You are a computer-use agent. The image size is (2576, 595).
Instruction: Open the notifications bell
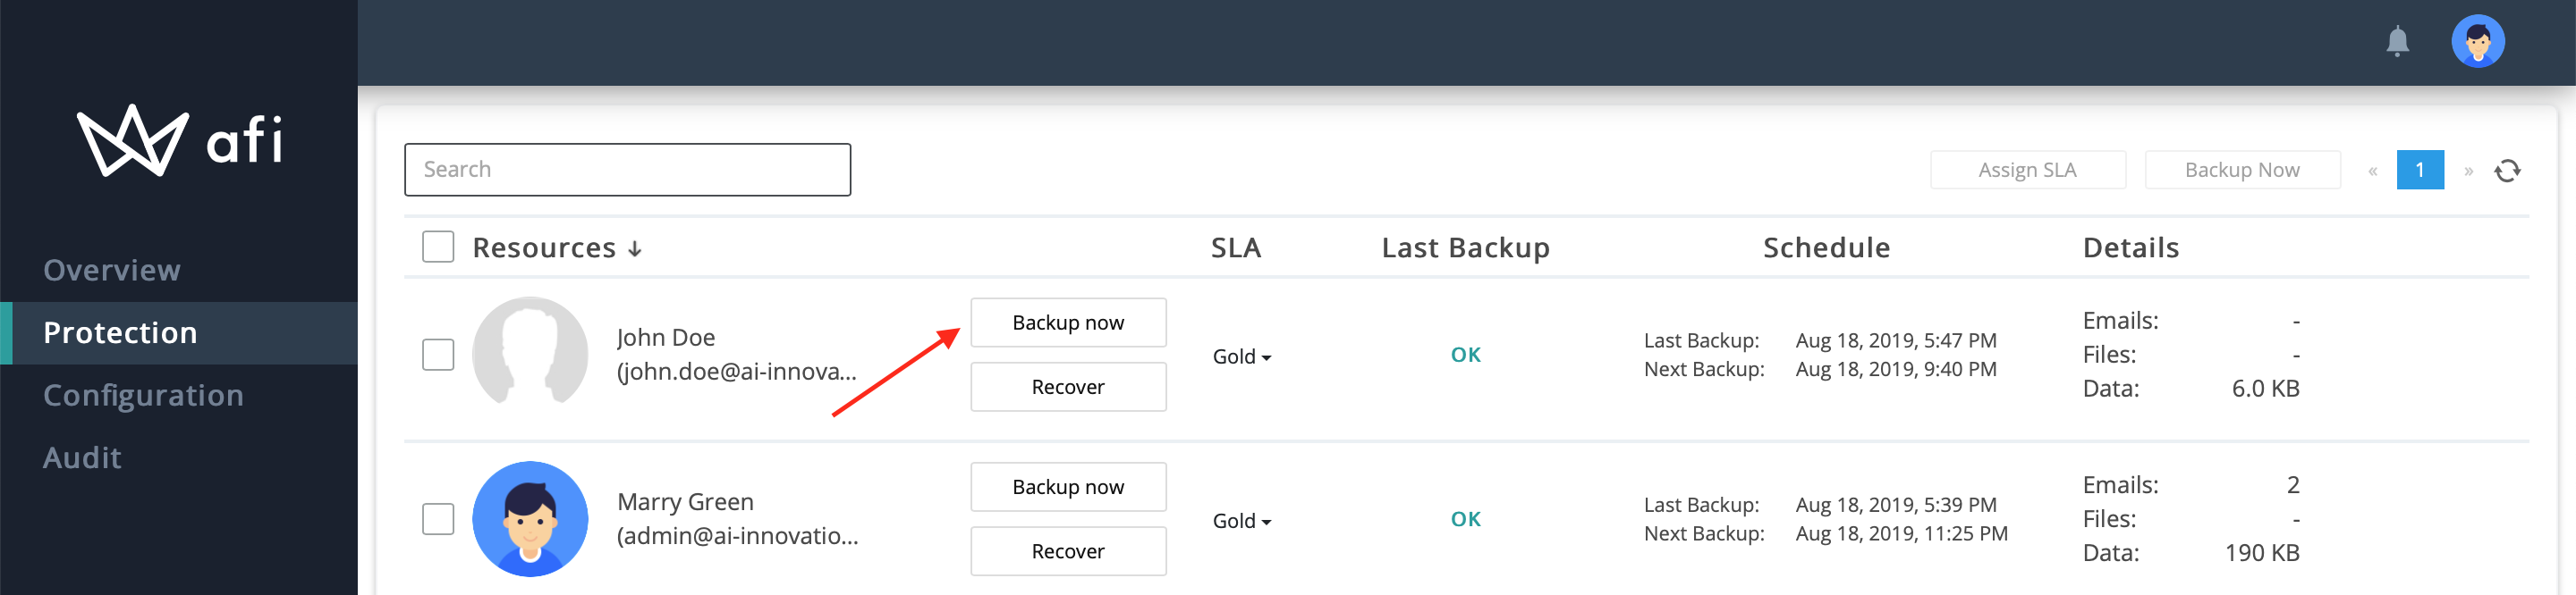(x=2397, y=41)
